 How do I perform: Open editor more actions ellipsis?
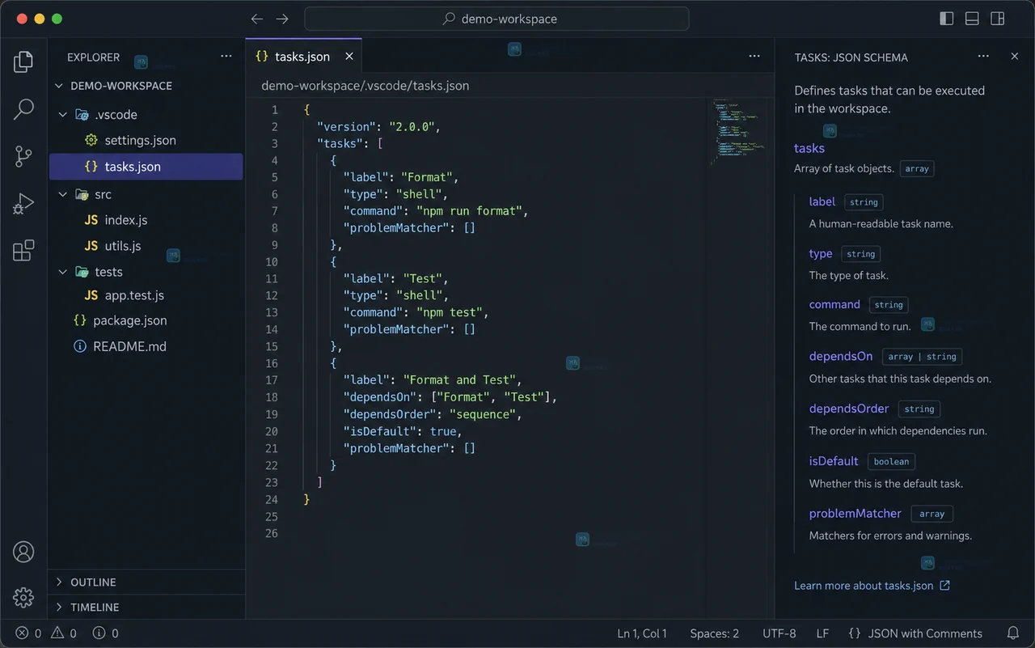[x=754, y=57]
